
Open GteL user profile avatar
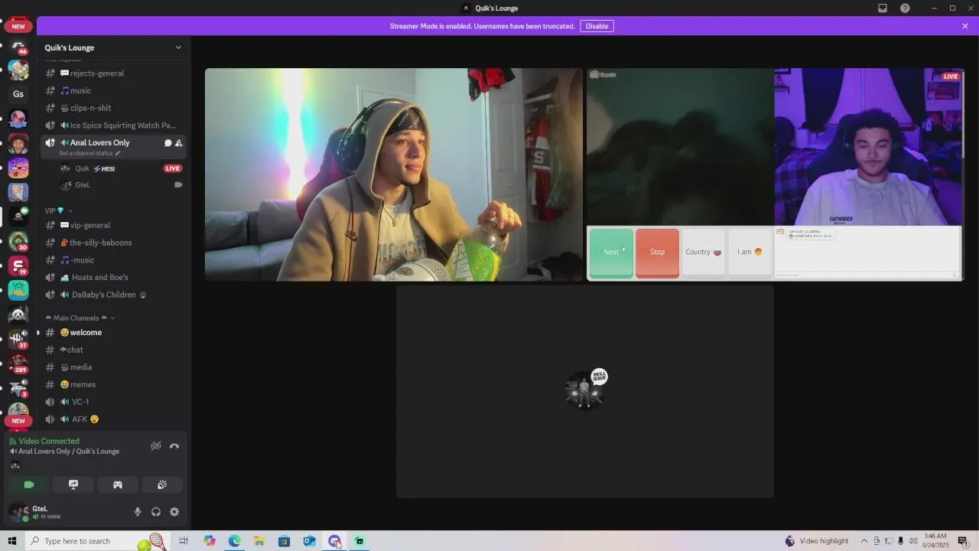click(x=18, y=512)
